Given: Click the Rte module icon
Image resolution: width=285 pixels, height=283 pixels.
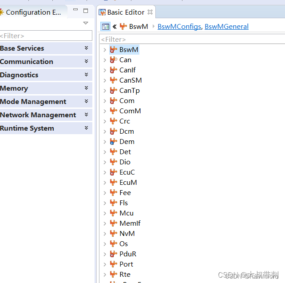Looking at the screenshot, I should [114, 274].
